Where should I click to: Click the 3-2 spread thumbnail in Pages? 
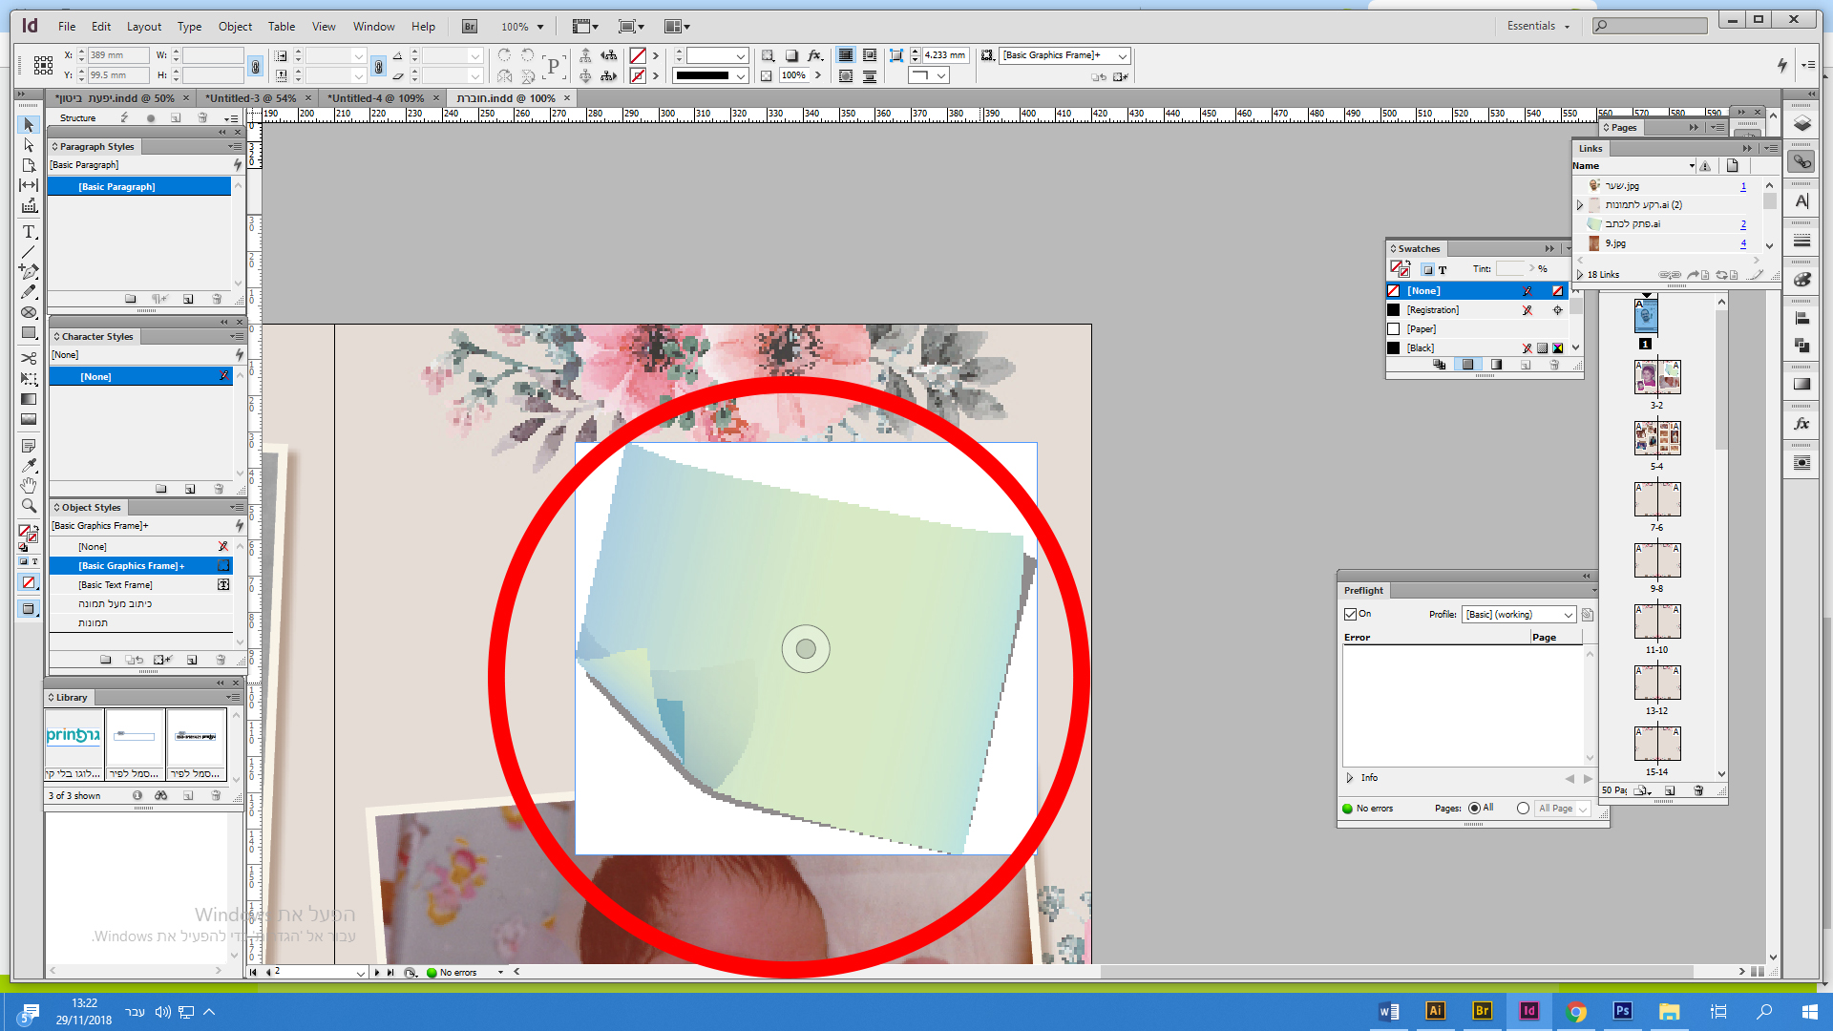(1656, 378)
